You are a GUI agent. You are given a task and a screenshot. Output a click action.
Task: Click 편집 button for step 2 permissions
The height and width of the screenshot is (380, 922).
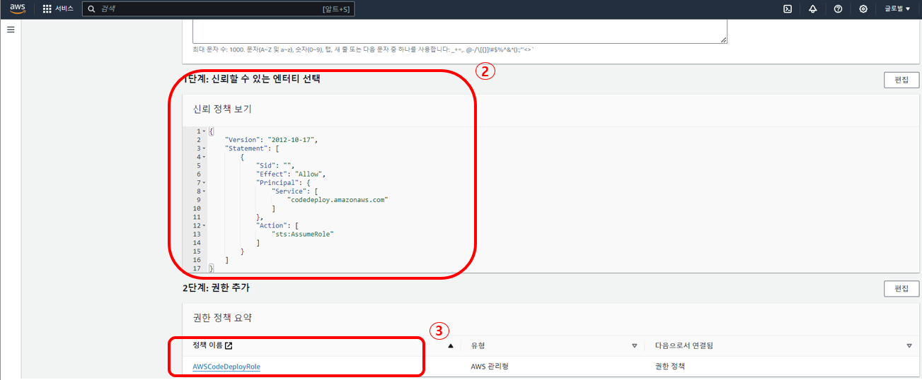901,289
